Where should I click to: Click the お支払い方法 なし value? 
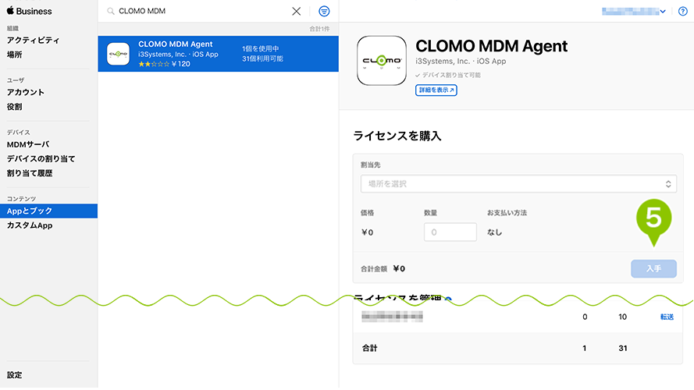pyautogui.click(x=495, y=232)
